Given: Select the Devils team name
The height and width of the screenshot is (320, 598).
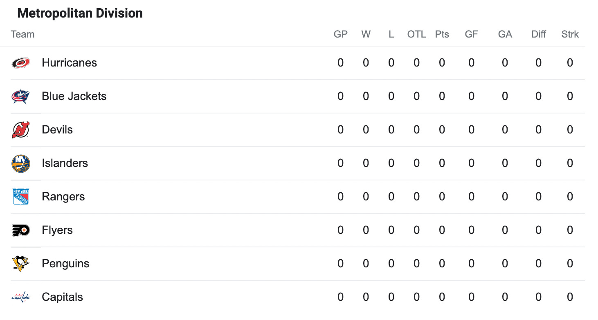Looking at the screenshot, I should click(57, 130).
